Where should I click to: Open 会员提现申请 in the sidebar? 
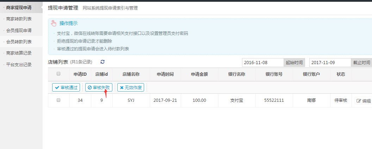19,30
